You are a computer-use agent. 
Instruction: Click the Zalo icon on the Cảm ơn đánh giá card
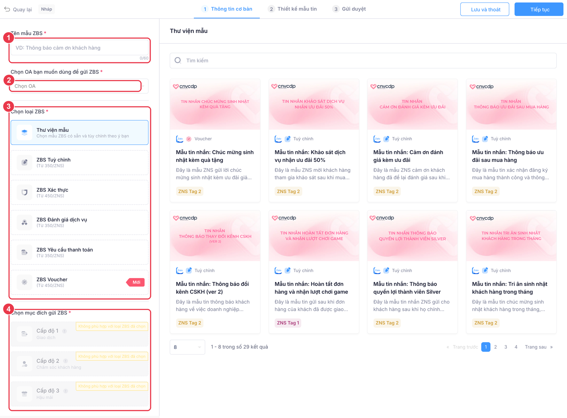(377, 139)
